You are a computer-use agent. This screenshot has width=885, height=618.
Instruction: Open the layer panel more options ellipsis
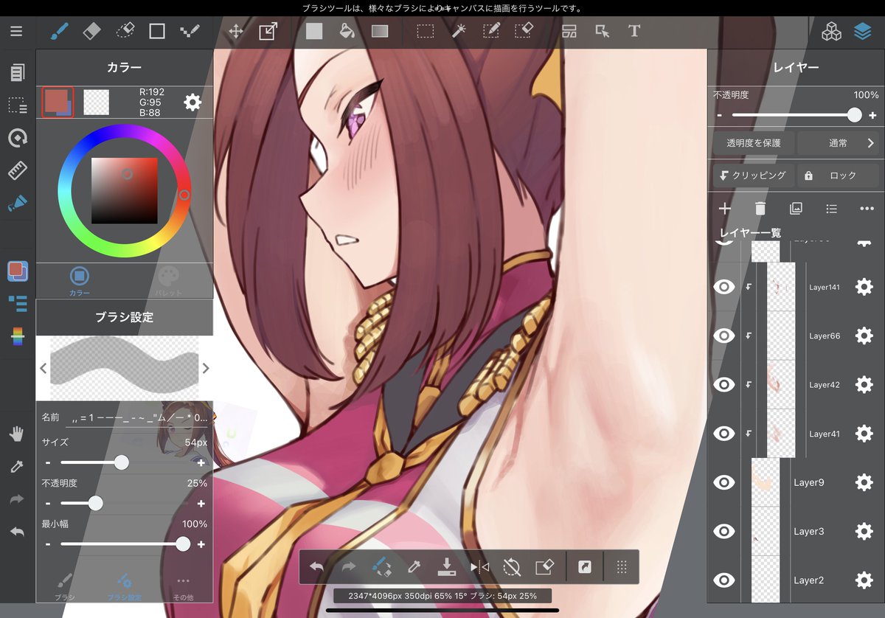867,209
